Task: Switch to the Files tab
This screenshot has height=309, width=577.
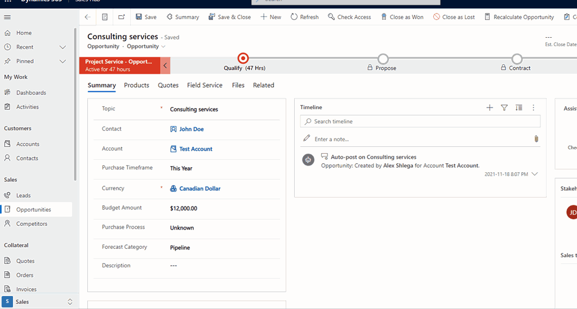Action: [238, 85]
